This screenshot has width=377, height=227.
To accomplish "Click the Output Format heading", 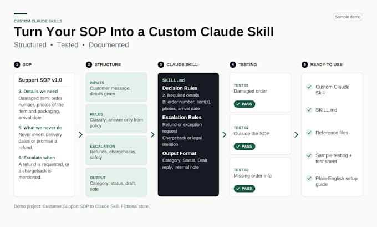I will coord(179,153).
